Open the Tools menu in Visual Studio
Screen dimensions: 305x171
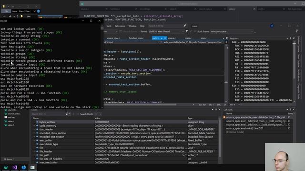[x=109, y=26]
